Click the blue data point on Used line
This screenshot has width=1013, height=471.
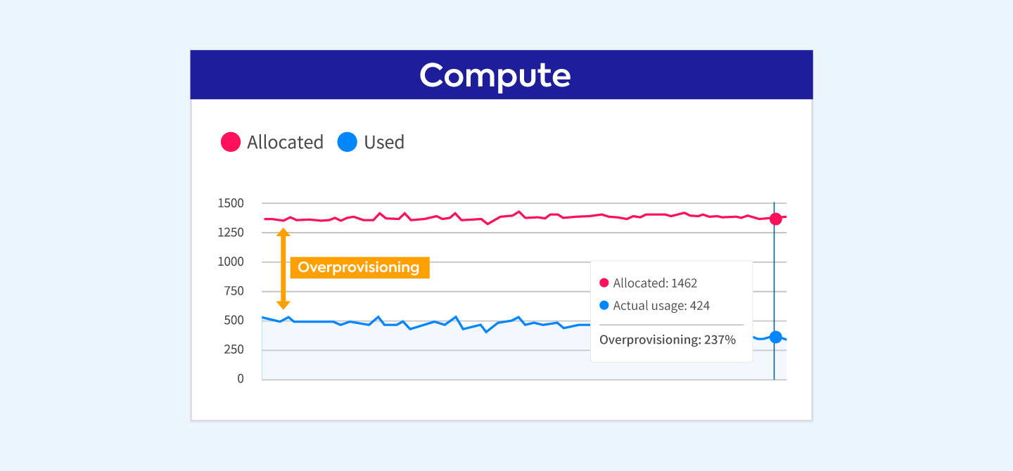point(775,337)
